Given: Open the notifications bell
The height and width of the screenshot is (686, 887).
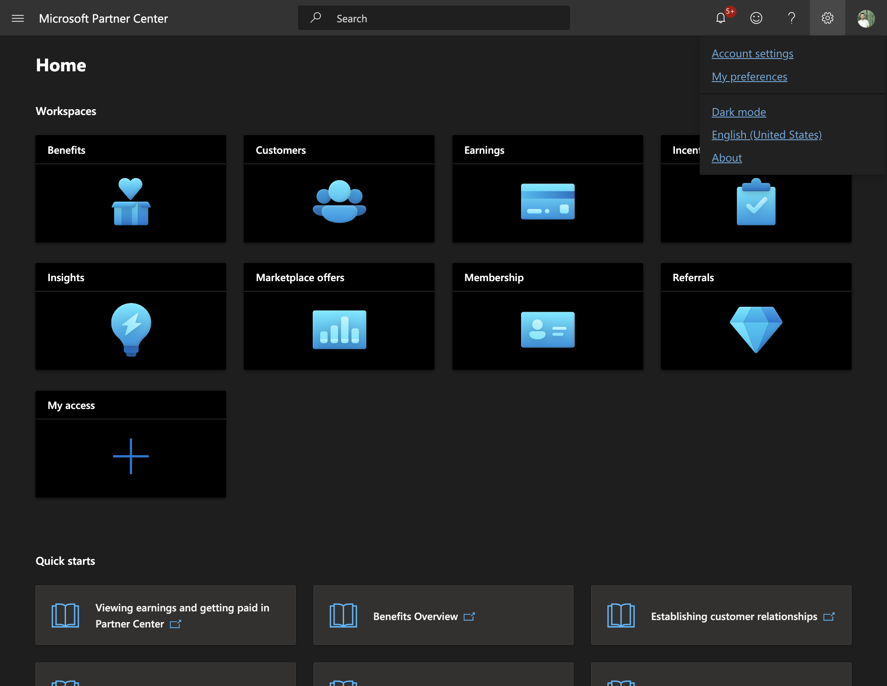Looking at the screenshot, I should tap(721, 18).
